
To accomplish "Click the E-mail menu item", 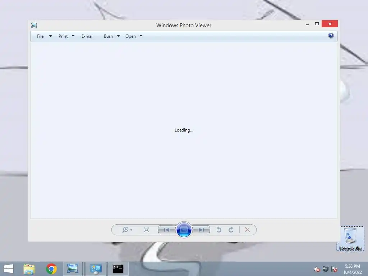I will (x=88, y=36).
